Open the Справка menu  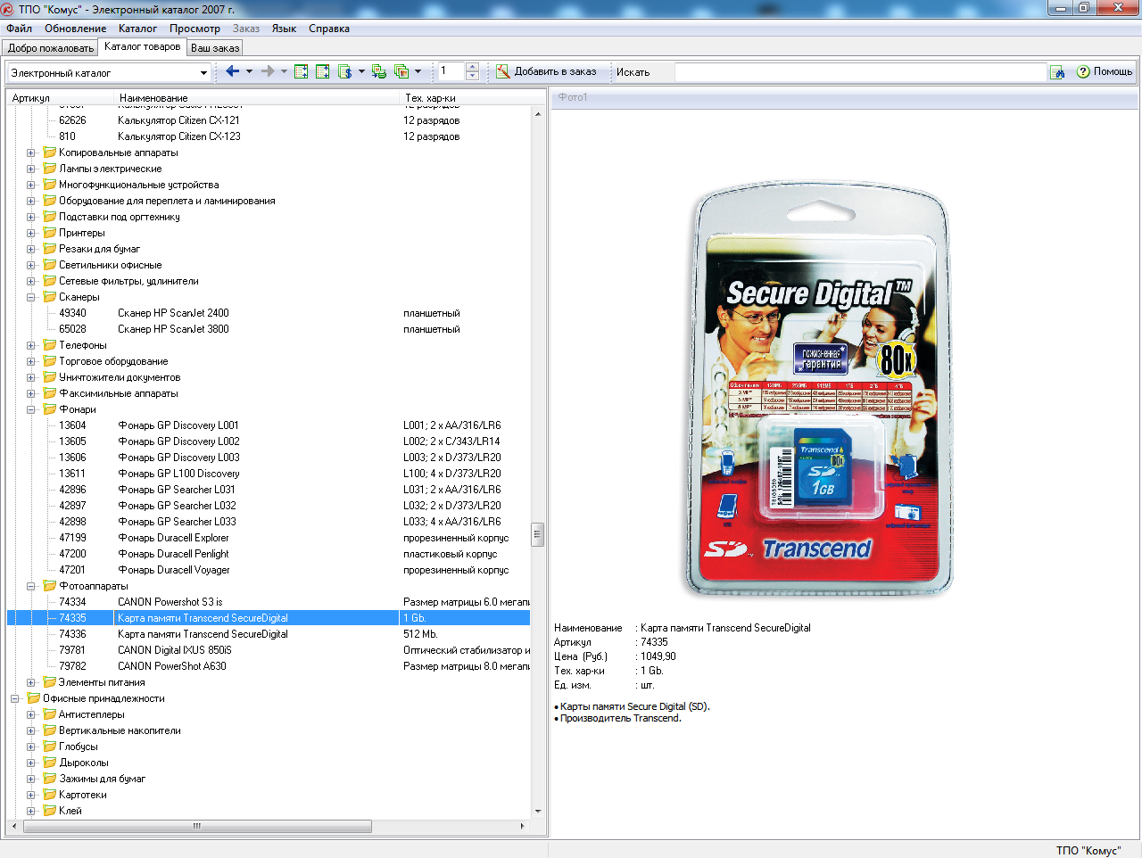[329, 29]
